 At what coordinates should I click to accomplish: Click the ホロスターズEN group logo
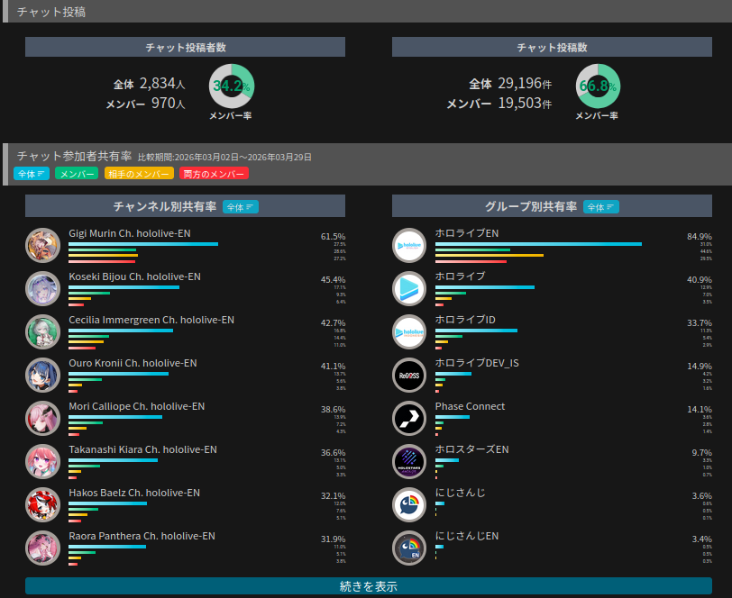coord(409,462)
